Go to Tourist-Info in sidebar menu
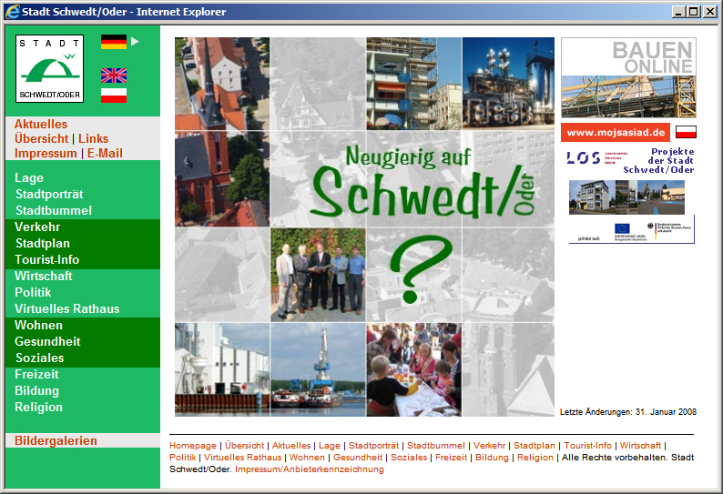Screen dimensions: 723x494 click(x=46, y=260)
